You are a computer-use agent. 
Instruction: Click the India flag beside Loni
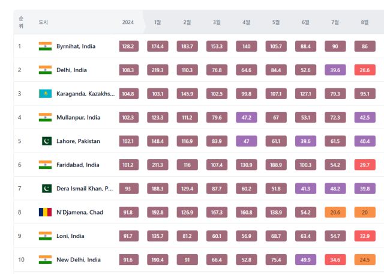pyautogui.click(x=45, y=236)
